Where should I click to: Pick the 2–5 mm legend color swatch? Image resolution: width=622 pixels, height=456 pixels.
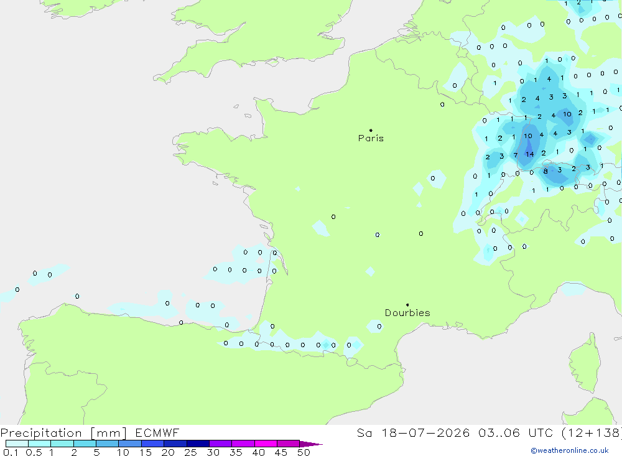tap(85, 444)
